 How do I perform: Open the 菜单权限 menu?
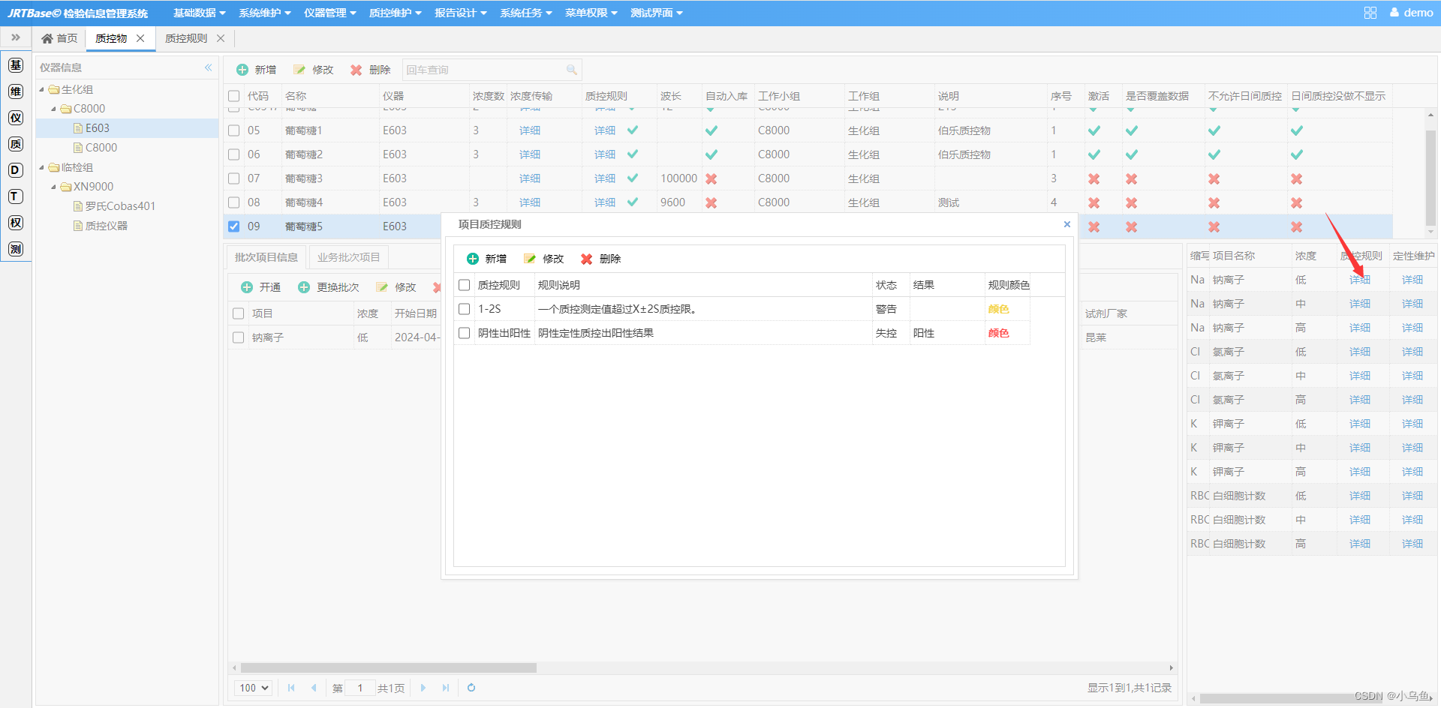[x=591, y=13]
